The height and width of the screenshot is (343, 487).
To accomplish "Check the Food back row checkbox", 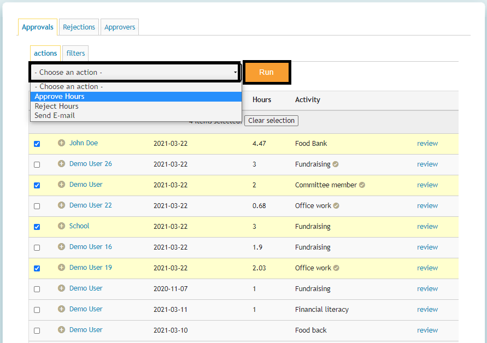I will pos(37,331).
